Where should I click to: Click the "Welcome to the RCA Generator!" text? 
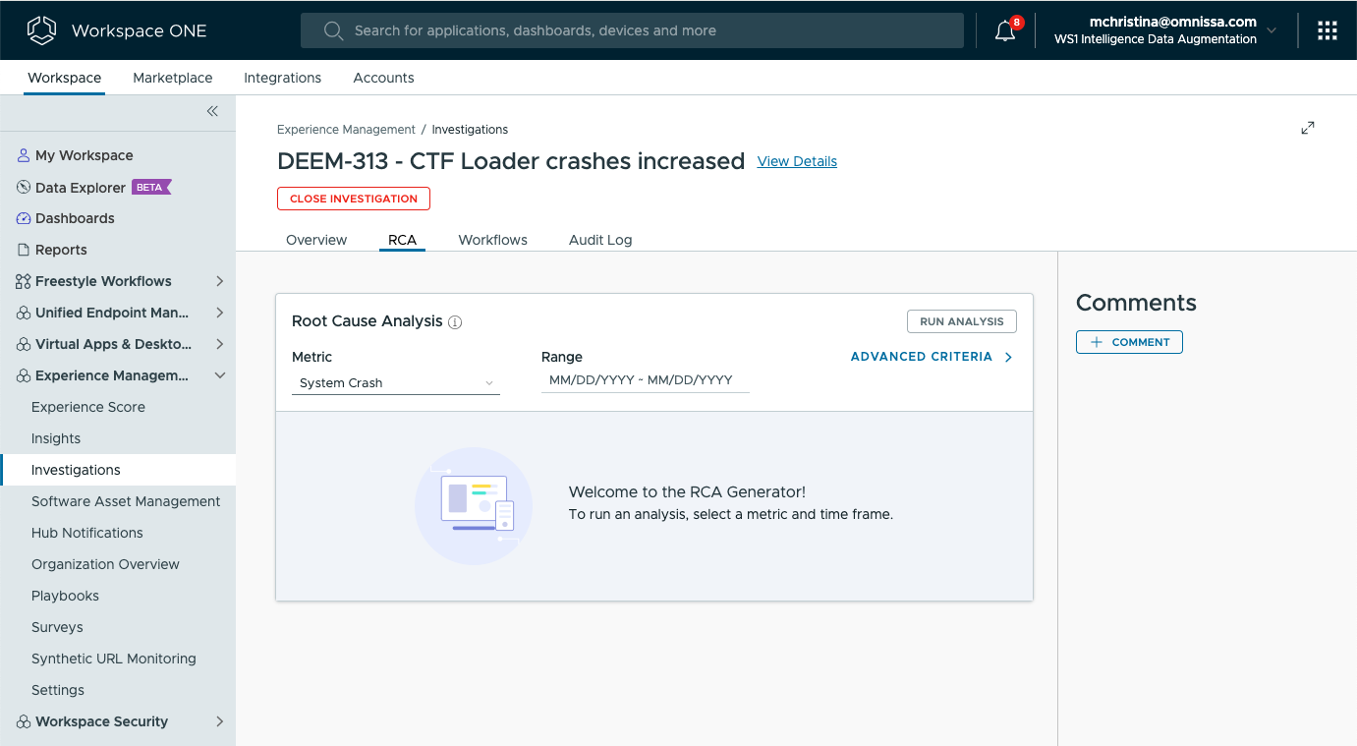click(687, 492)
